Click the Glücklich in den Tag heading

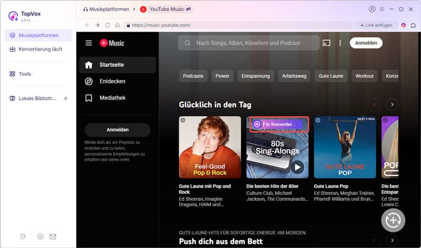(x=215, y=105)
